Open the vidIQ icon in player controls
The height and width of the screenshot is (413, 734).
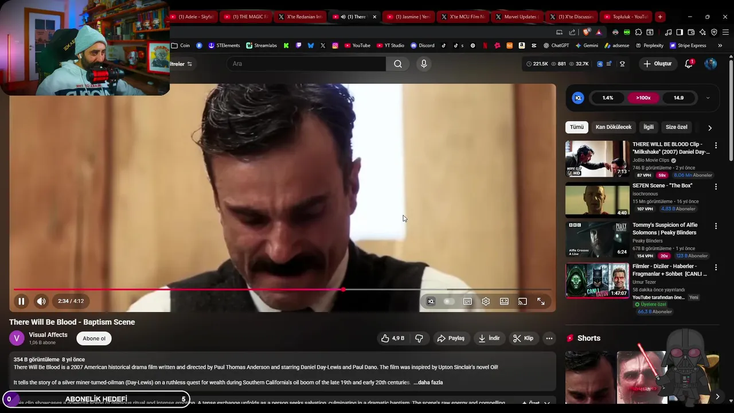(x=431, y=301)
